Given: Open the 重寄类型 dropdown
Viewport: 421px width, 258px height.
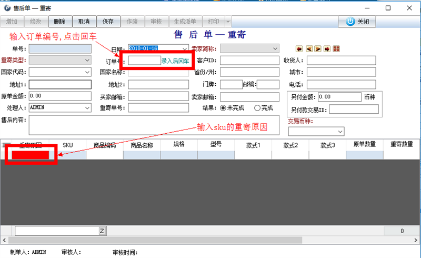Looking at the screenshot, I should [87, 61].
